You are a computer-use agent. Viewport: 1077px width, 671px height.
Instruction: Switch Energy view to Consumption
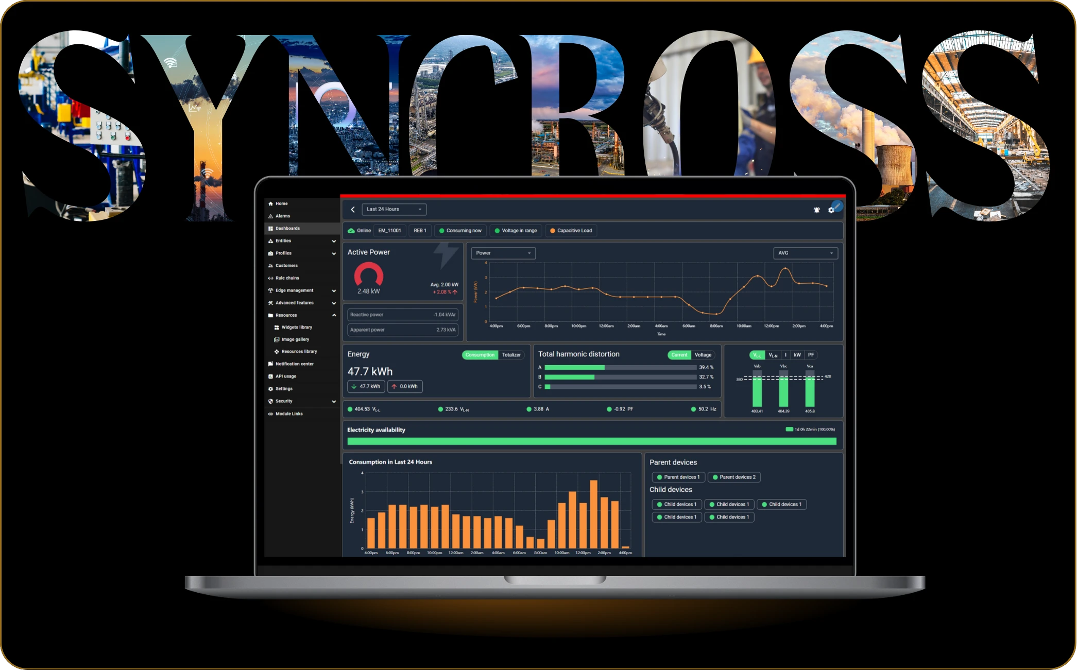pyautogui.click(x=480, y=355)
